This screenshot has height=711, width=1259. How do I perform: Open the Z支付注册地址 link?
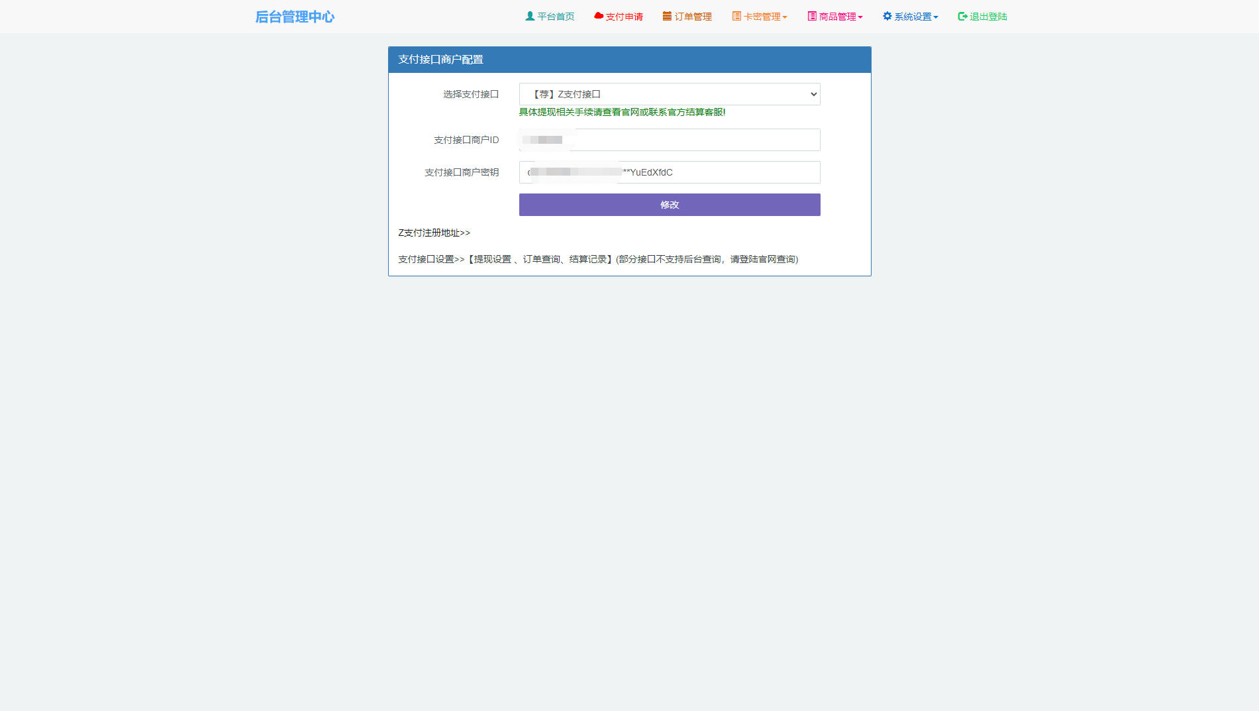(x=434, y=233)
